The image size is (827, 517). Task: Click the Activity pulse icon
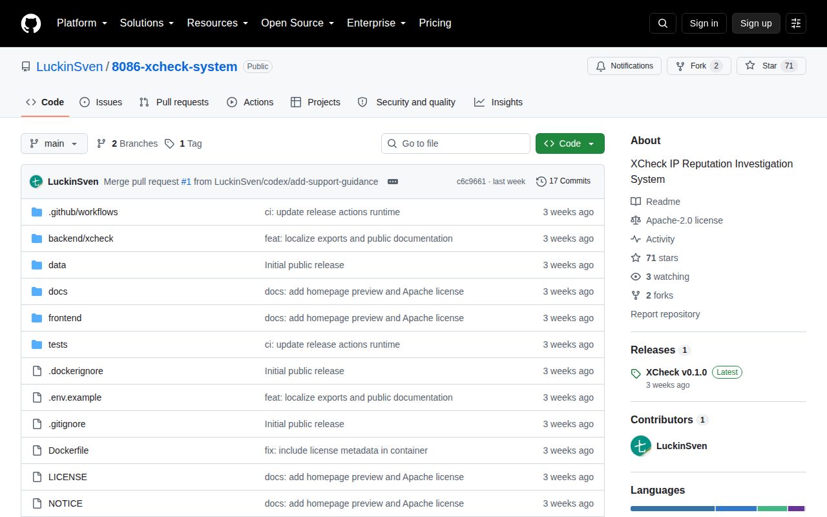(x=636, y=239)
